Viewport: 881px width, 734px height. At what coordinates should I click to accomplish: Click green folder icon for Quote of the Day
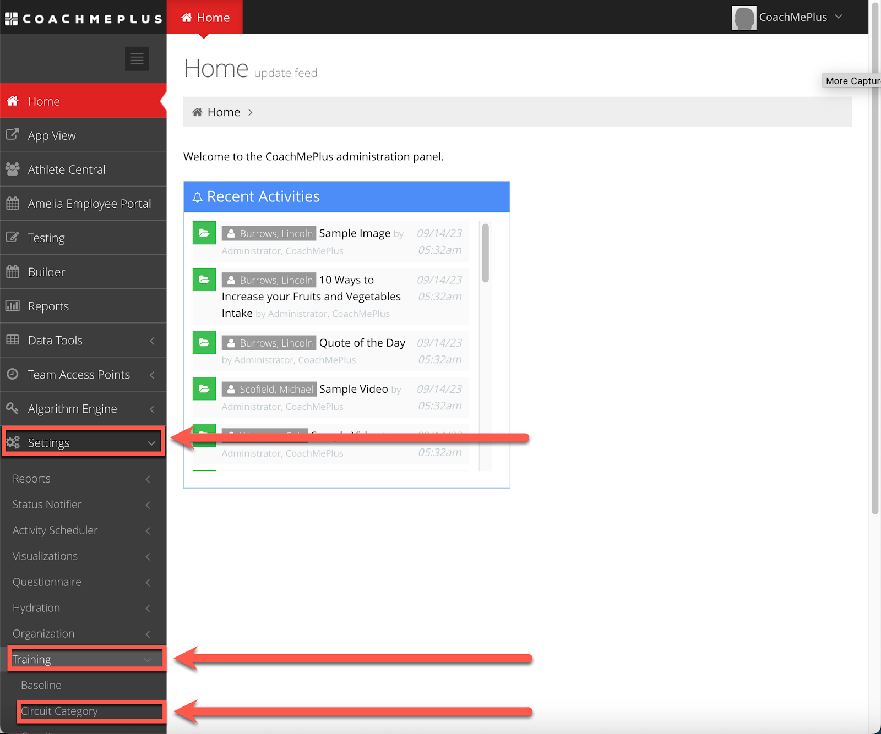coord(204,342)
